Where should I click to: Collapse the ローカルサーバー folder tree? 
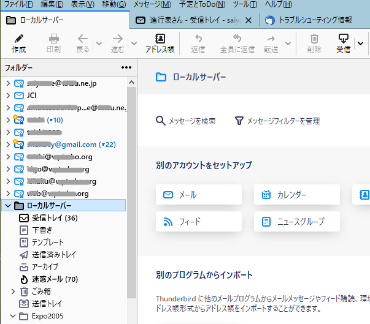click(x=7, y=206)
